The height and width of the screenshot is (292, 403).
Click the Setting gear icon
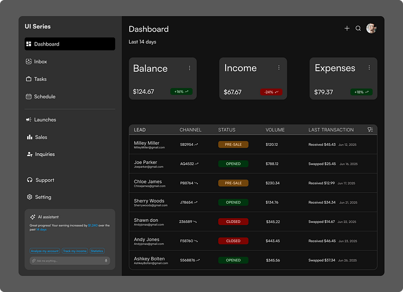coord(29,197)
